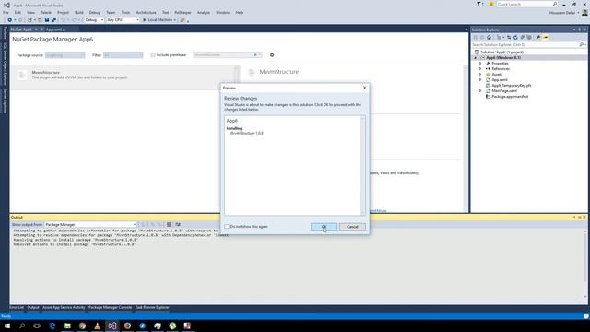The image size is (590, 332).
Task: Open the Debug menu
Action: click(x=95, y=12)
